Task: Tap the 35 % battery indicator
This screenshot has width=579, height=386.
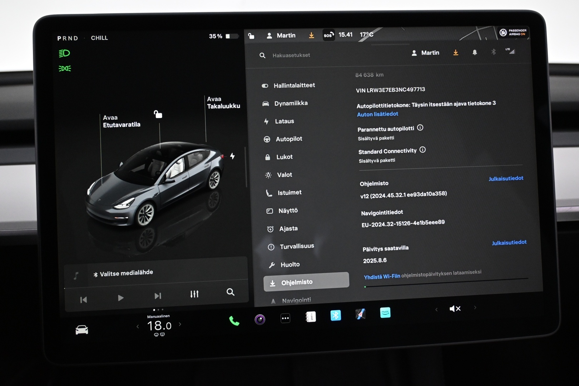Action: [224, 36]
